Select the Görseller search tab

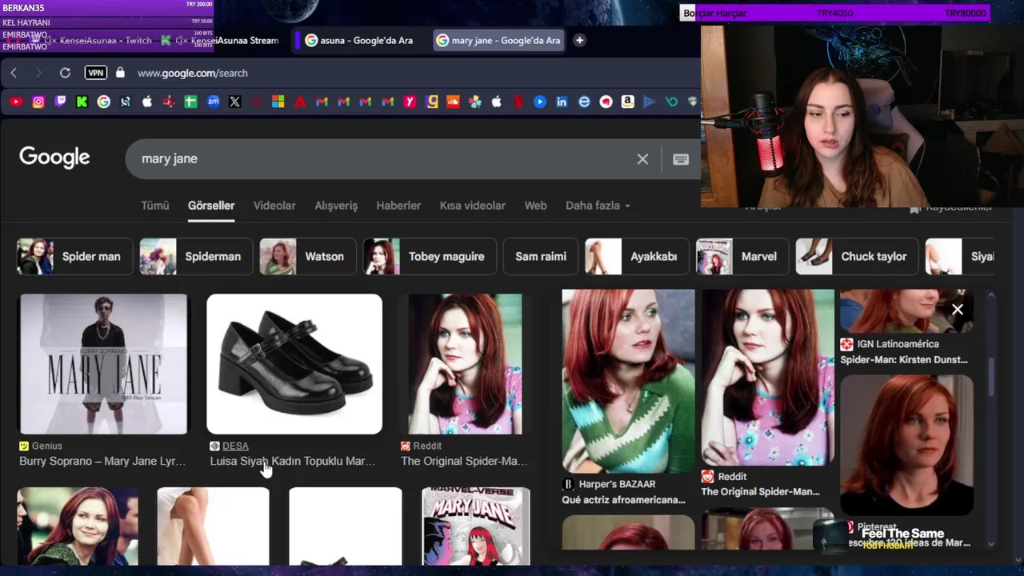(x=211, y=206)
